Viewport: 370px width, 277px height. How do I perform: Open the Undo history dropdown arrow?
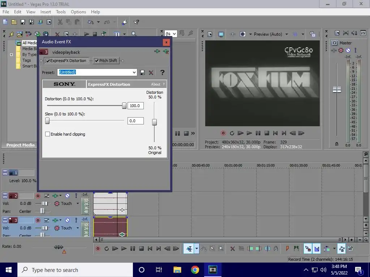pos(98,22)
